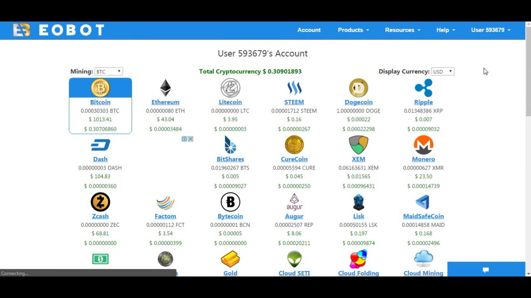This screenshot has width=531, height=298.
Task: Open the BitShares link
Action: tap(230, 159)
